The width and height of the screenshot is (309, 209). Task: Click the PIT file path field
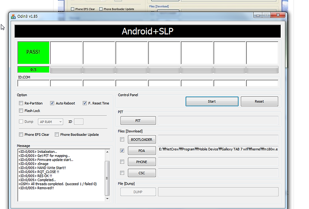coord(218,120)
